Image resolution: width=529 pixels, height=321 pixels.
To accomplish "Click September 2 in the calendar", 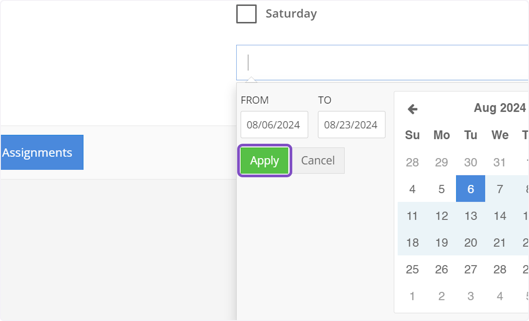I will tap(441, 296).
